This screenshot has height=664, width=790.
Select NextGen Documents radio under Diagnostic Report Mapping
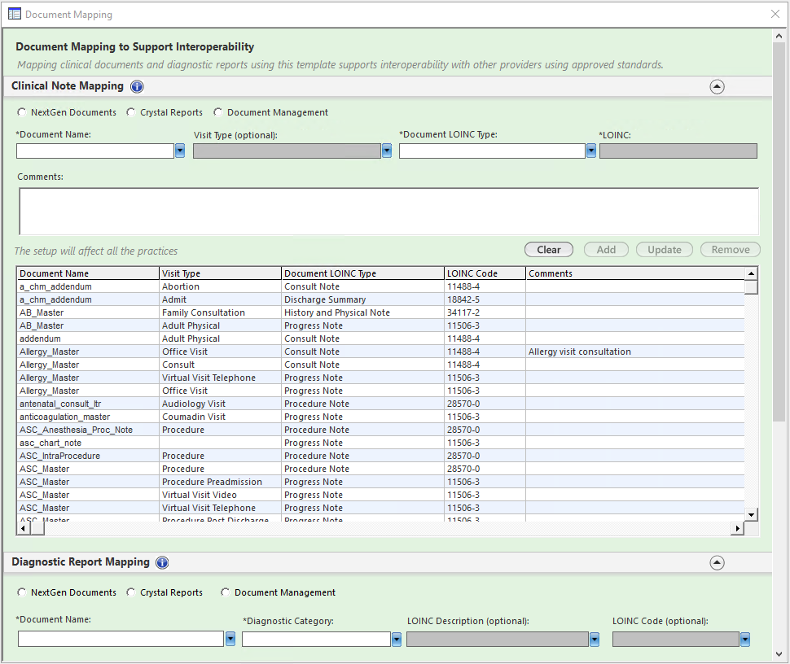[x=22, y=592]
